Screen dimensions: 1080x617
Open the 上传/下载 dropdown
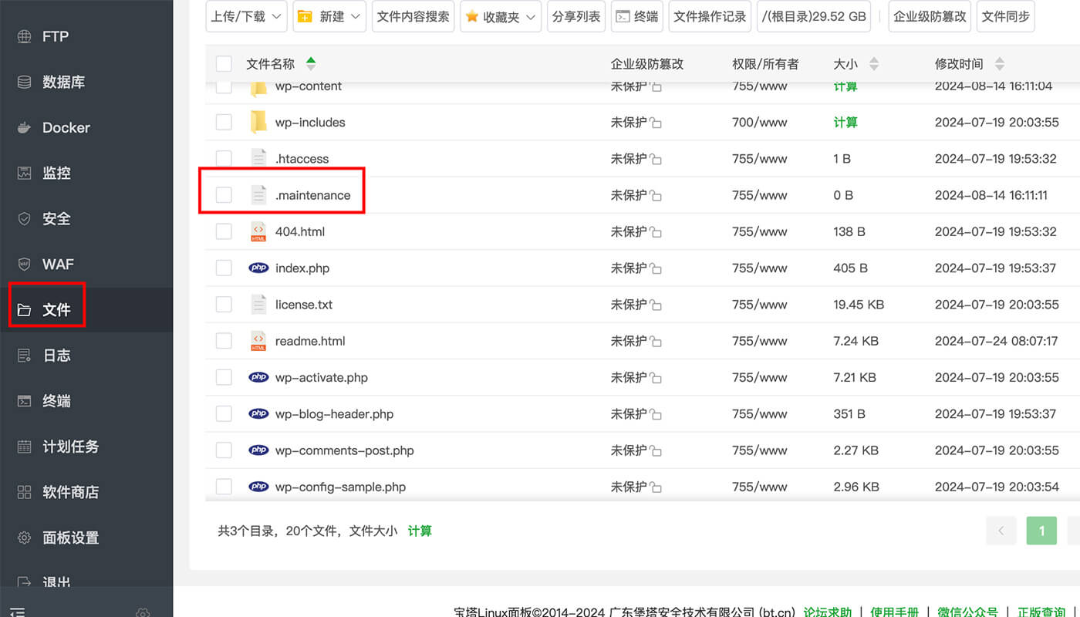coord(247,16)
